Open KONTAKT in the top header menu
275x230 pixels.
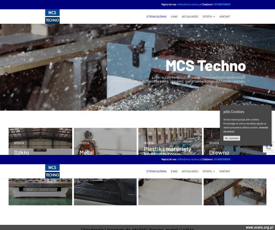click(225, 17)
